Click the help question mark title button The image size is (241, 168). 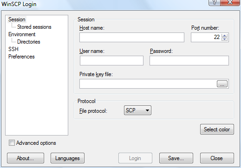point(215,2)
